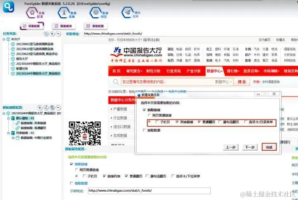Click the template icon of 默认模板 : 01
The width and height of the screenshot is (298, 200).
13,118
